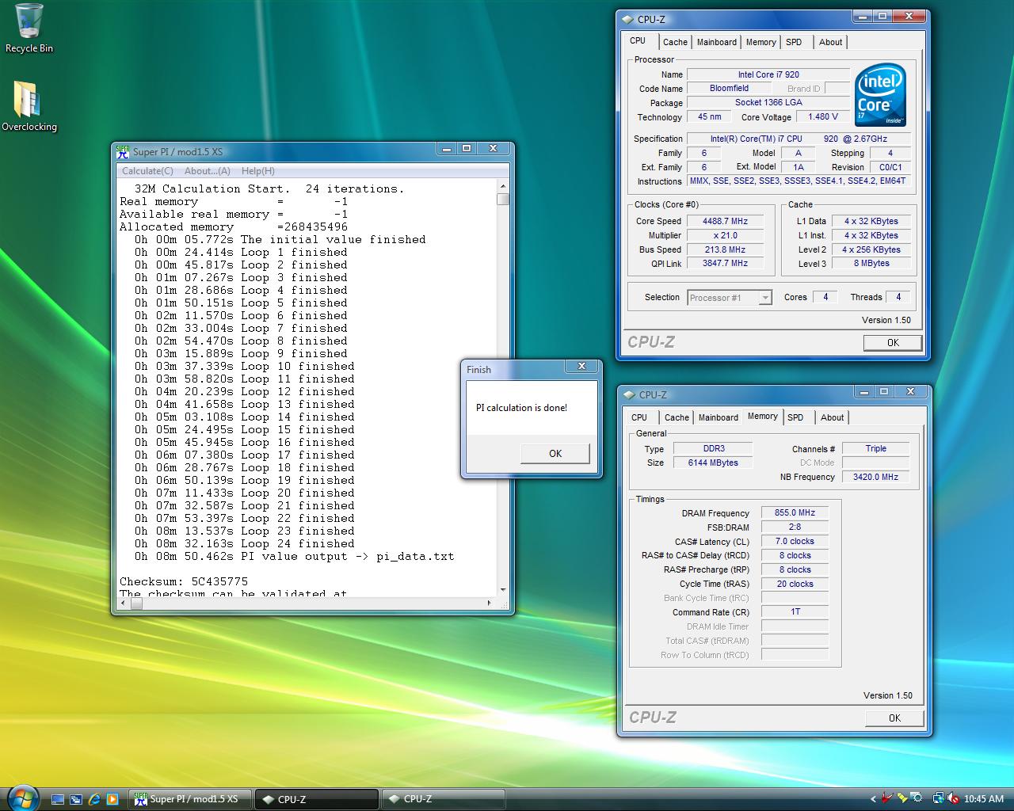Screen dimensions: 1014x811
Task: Click Super PI vertical scrollbar up arrow
Action: (503, 187)
